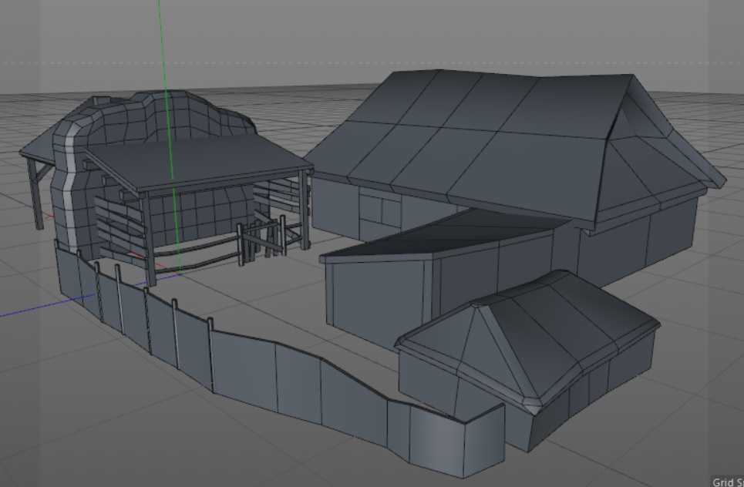Click the end segment of the perimeter fence
This screenshot has height=487, width=744.
(x=484, y=441)
